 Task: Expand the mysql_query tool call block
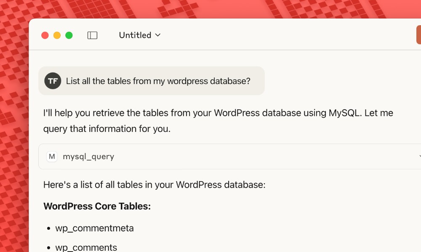pos(229,156)
